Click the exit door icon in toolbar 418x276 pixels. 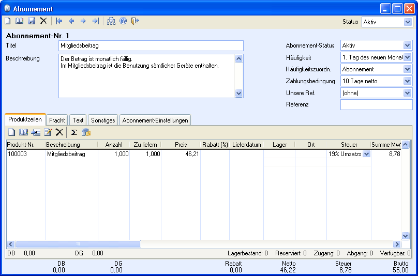tap(135, 21)
